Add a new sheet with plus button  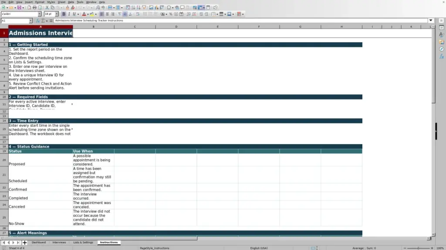[x=24, y=243]
